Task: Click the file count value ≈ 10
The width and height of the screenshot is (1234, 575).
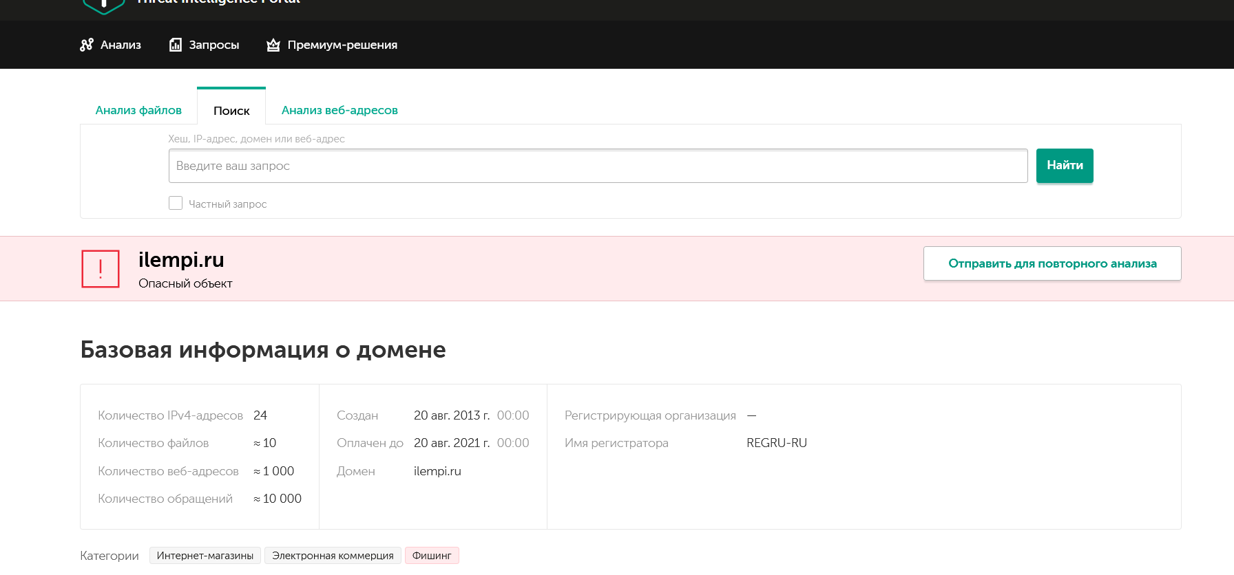Action: (265, 443)
